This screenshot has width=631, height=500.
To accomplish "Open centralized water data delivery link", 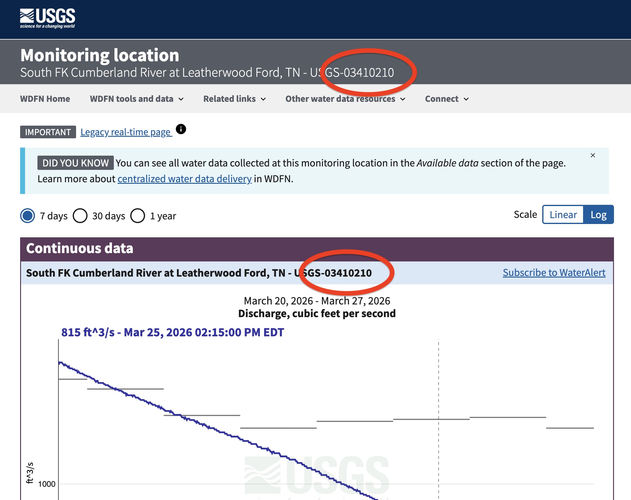I will (184, 179).
